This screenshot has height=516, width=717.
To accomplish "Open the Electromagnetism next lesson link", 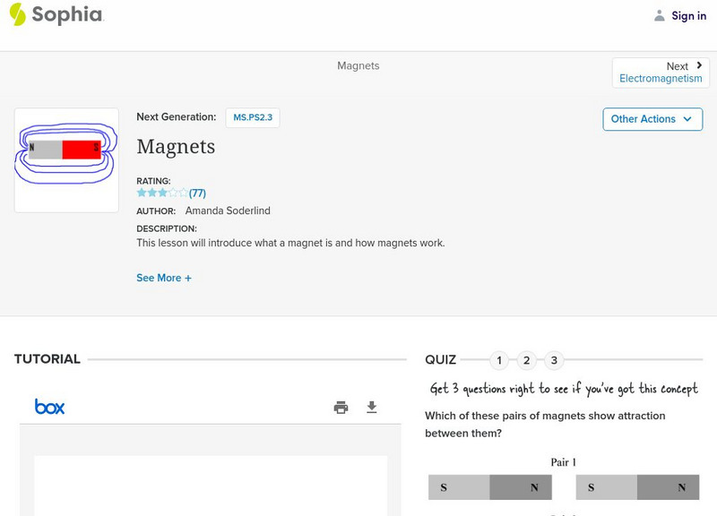I will click(661, 79).
